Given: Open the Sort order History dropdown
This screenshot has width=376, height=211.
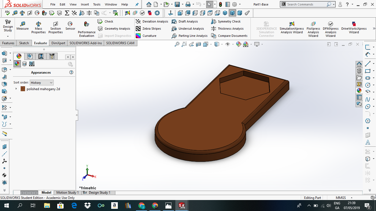Looking at the screenshot, I should tap(41, 82).
